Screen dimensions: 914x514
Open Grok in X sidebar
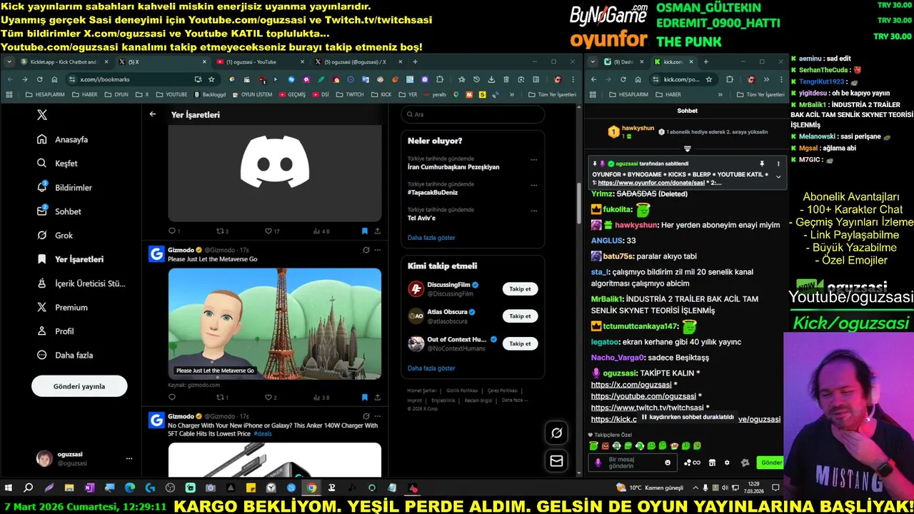tap(55, 236)
